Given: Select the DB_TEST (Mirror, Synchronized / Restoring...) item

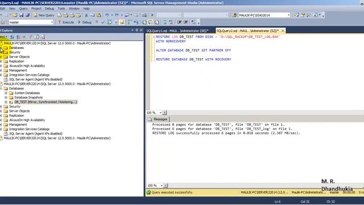Looking at the screenshot, I should point(45,102).
